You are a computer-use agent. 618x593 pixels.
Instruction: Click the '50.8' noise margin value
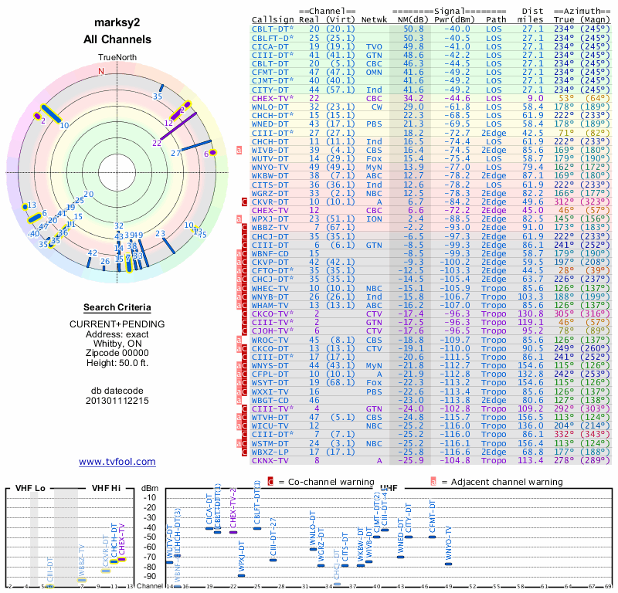(413, 29)
